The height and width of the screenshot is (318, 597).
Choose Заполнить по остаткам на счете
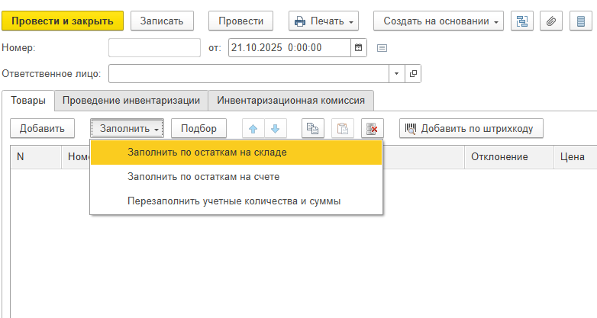click(x=203, y=177)
